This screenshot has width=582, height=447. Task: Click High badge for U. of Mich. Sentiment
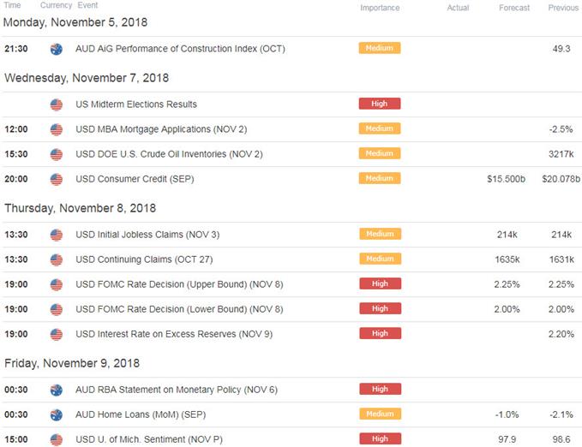[x=380, y=438]
